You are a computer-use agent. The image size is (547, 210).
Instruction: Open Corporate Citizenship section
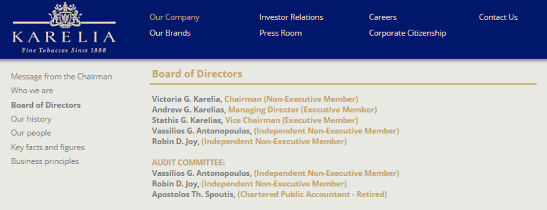point(407,33)
